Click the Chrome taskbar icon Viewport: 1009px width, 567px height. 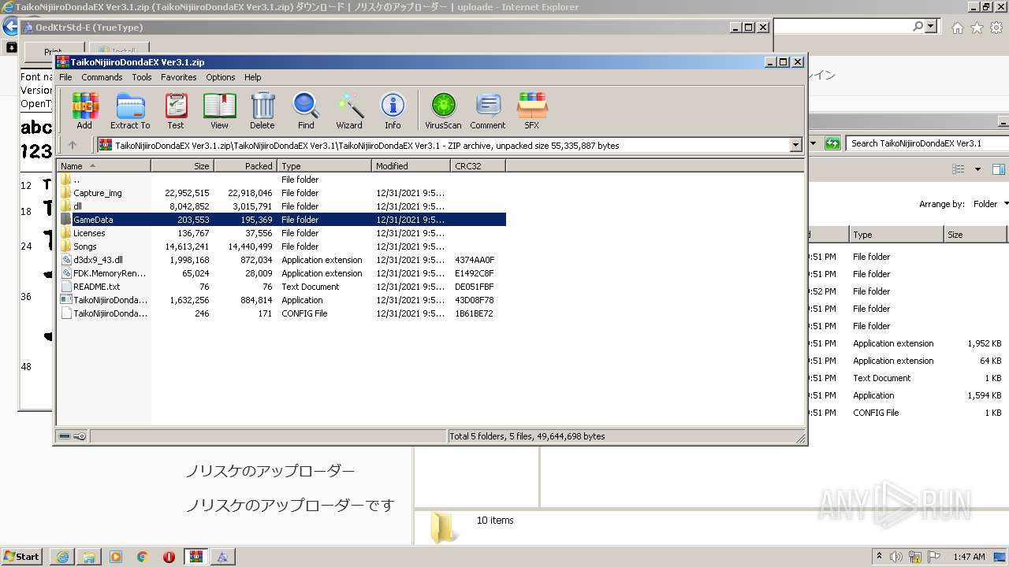coord(143,557)
